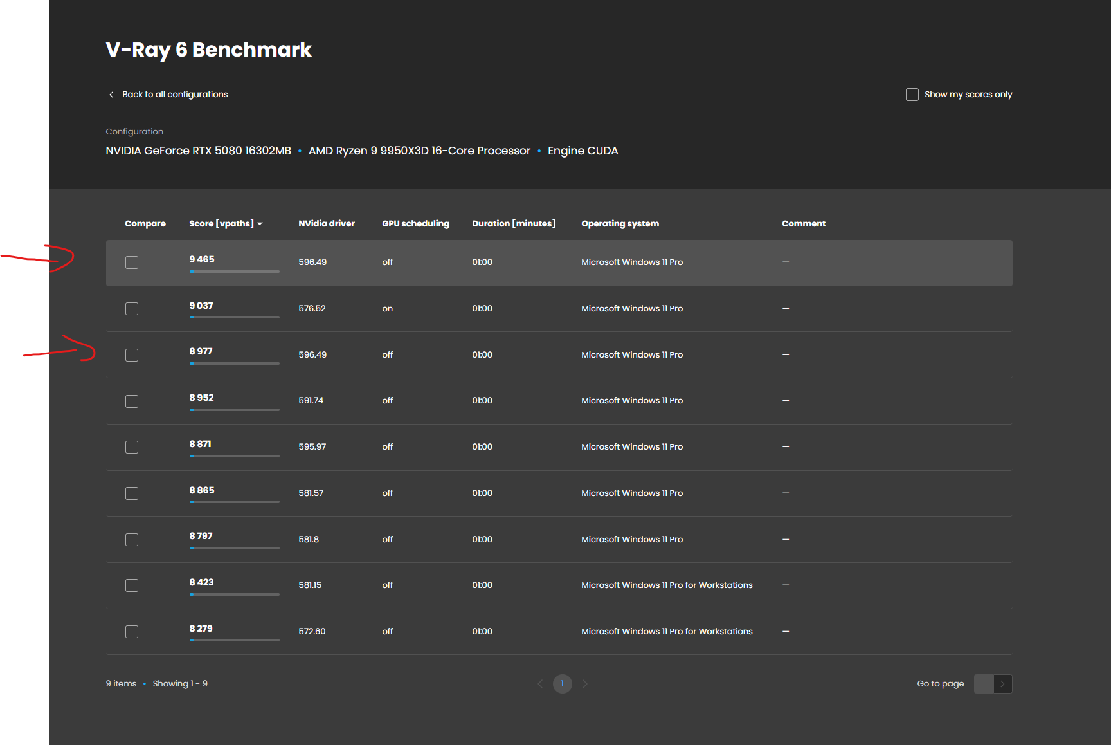
Task: Mark compare checkbox for score 8 865
Action: tap(132, 493)
